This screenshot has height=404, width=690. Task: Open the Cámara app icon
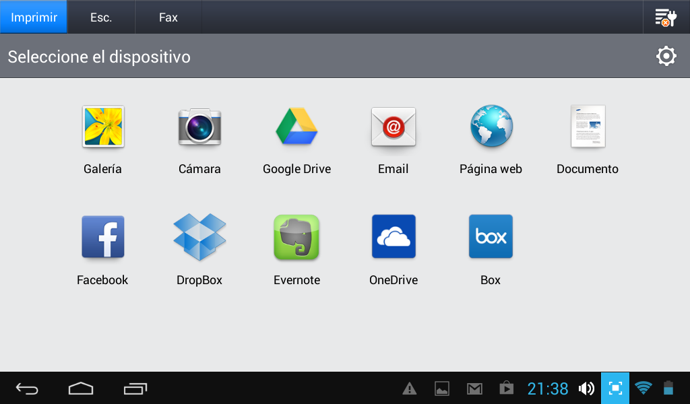coord(199,127)
